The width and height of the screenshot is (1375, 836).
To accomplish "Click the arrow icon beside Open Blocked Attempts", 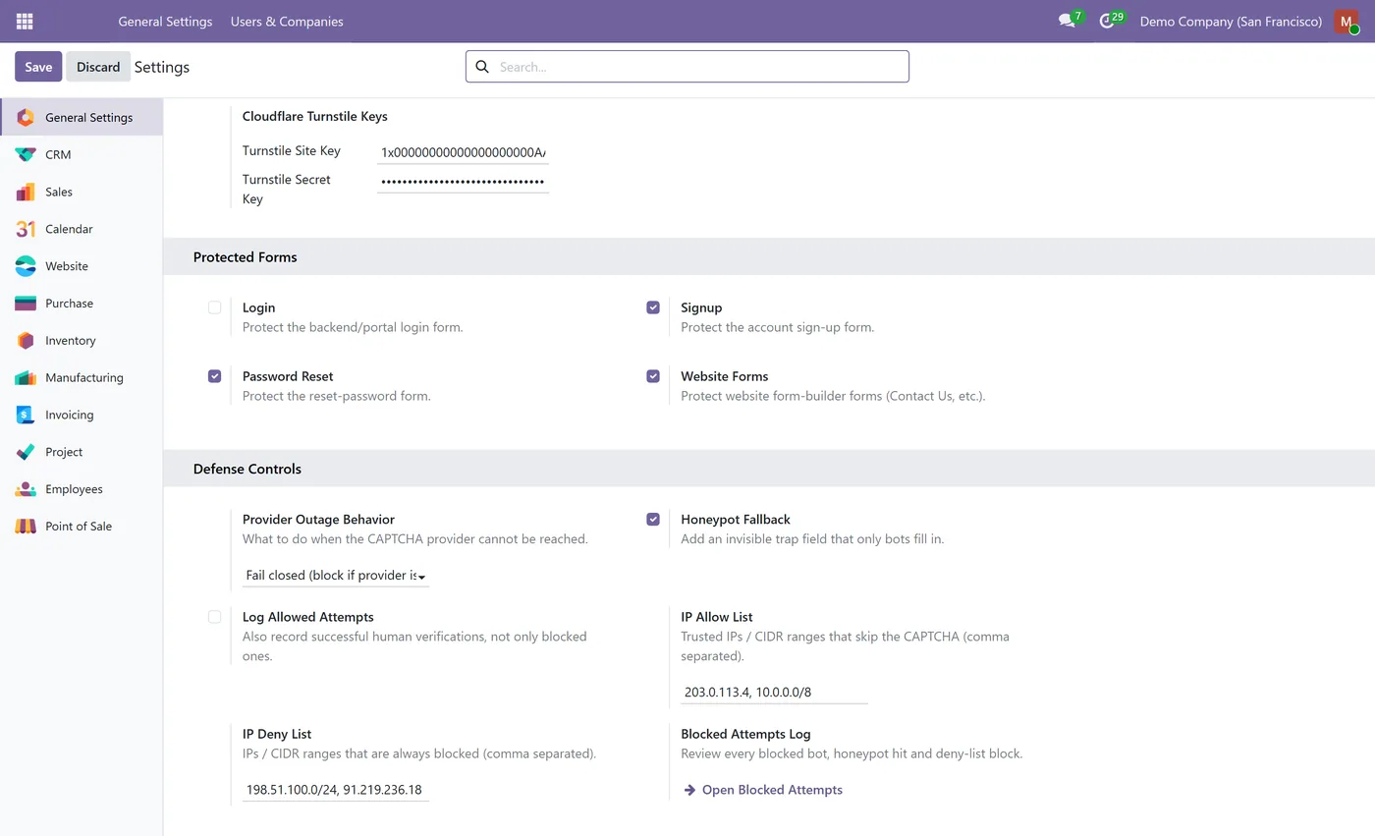I will coord(689,790).
